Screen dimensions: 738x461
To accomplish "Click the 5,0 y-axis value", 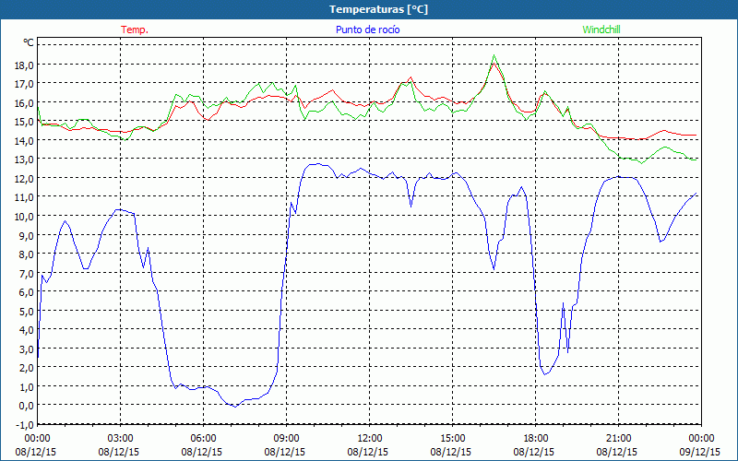I will 25,311.
